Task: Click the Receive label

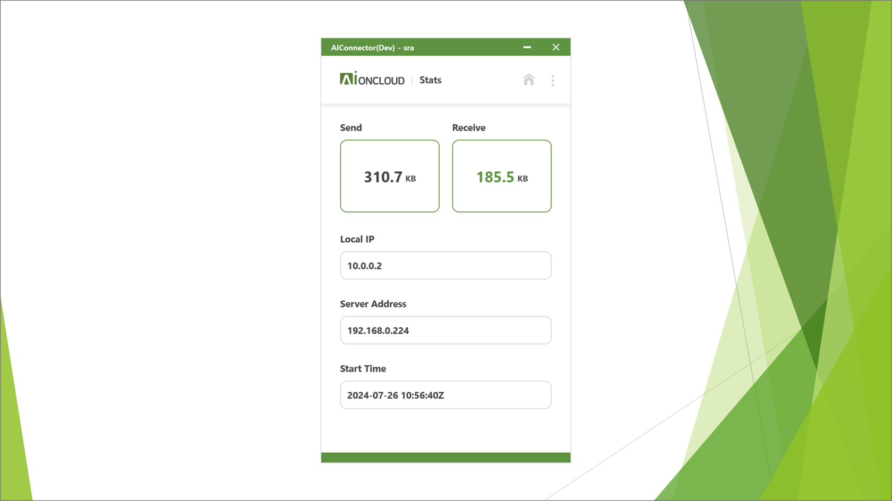Action: (468, 128)
